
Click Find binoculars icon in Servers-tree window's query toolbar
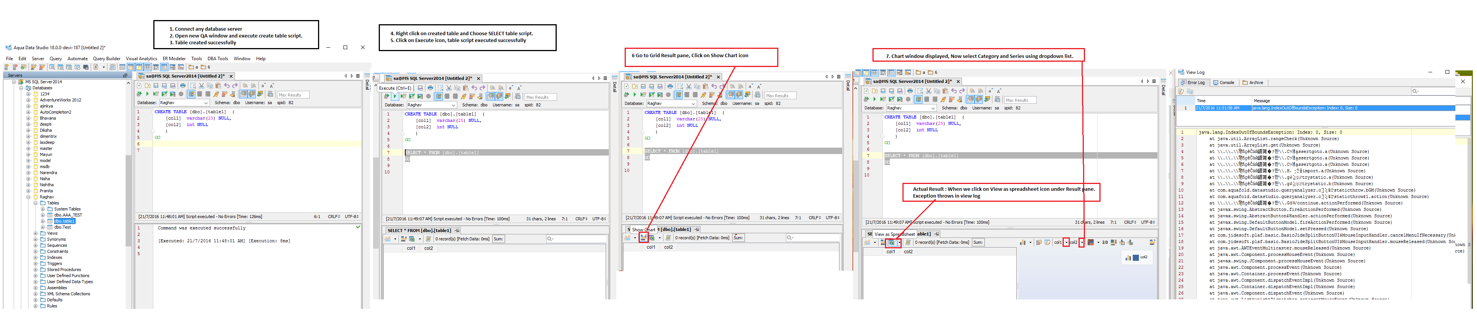246,86
